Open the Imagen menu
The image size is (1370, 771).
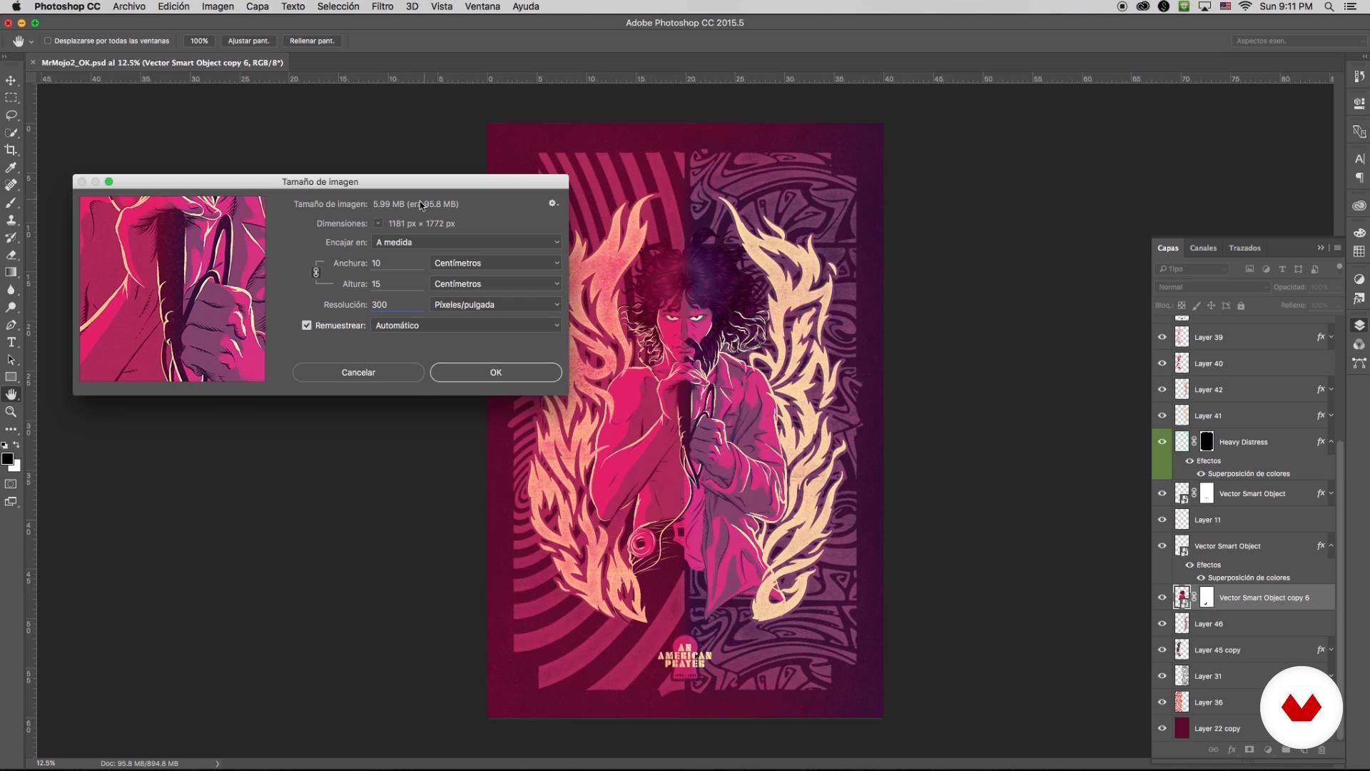pos(218,6)
